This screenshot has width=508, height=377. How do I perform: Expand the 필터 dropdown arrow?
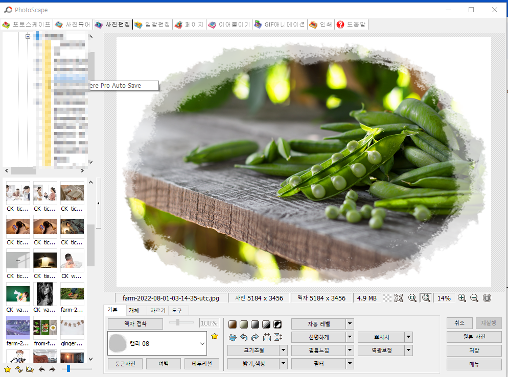coord(350,364)
